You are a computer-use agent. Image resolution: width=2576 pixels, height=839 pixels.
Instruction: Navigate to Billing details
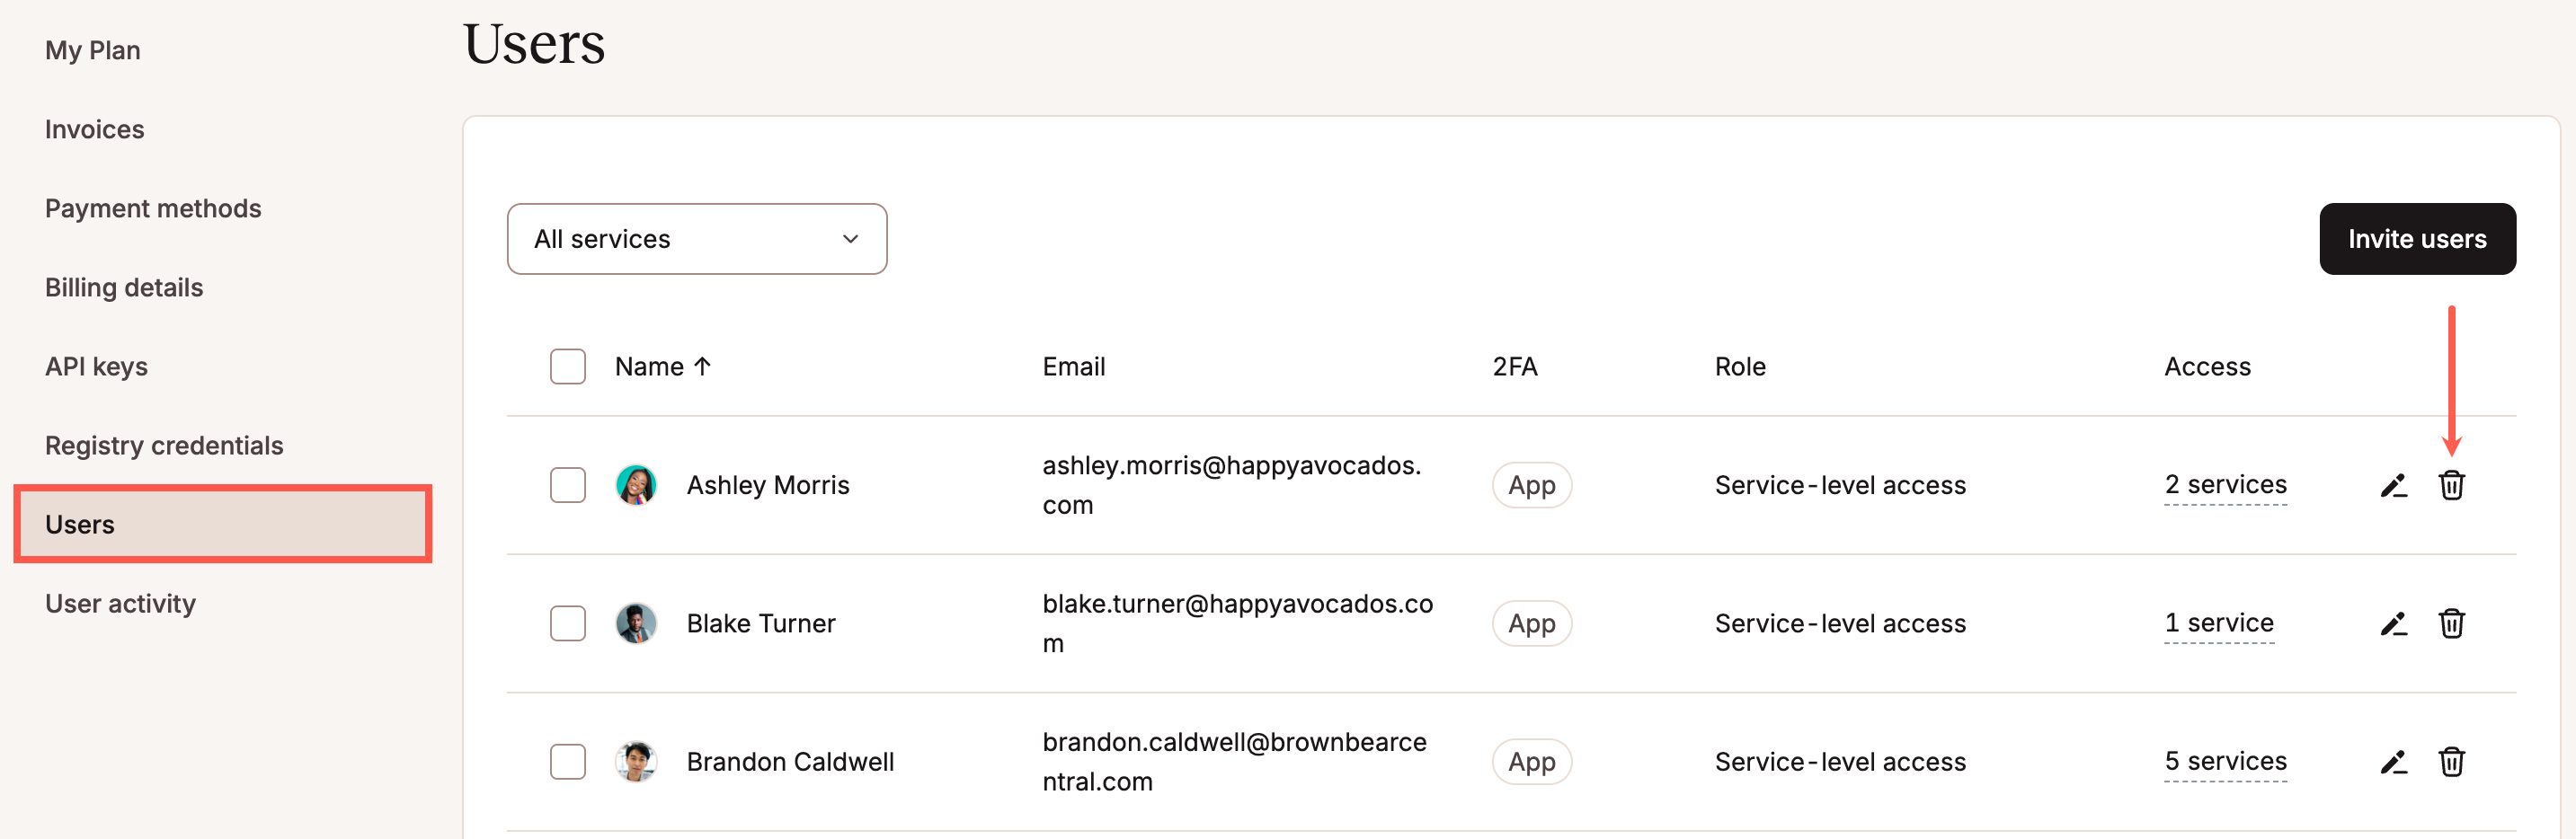coord(124,287)
